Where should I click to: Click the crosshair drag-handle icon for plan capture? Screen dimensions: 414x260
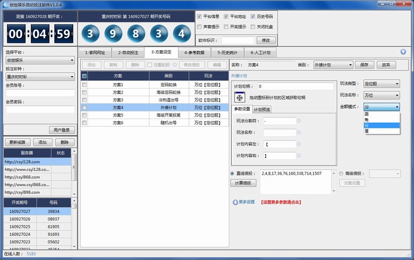(x=240, y=97)
